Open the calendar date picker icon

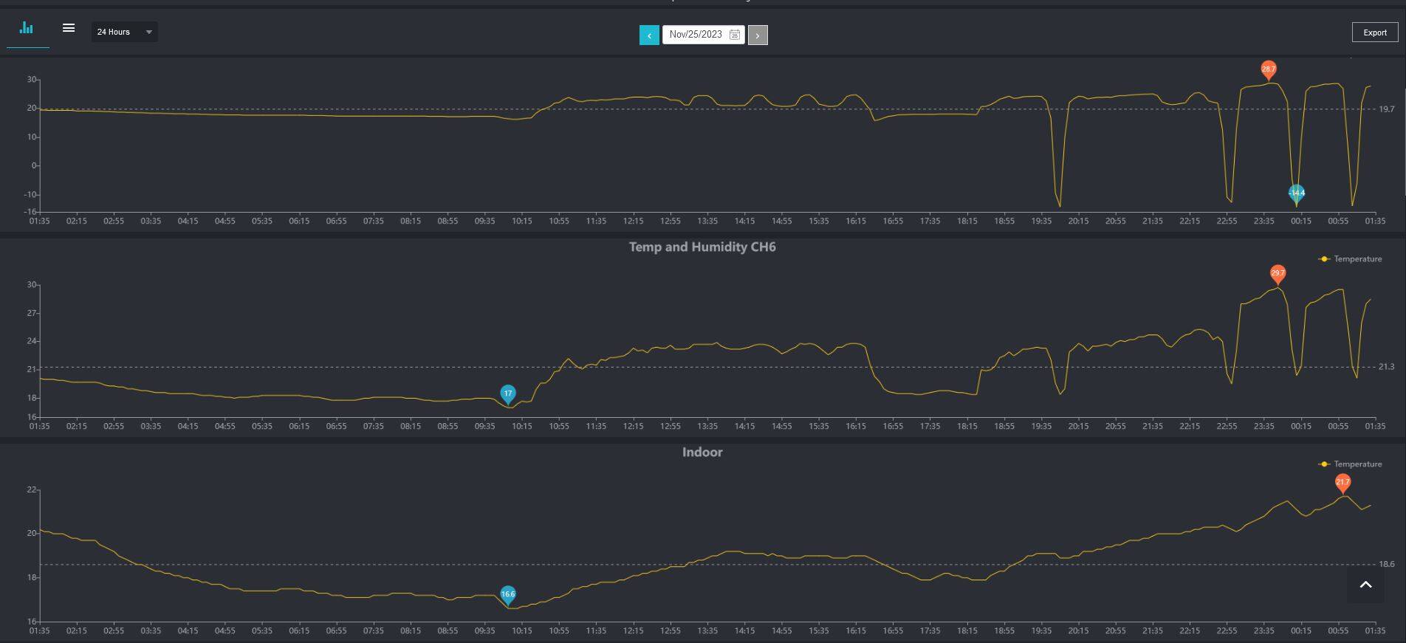pyautogui.click(x=734, y=35)
